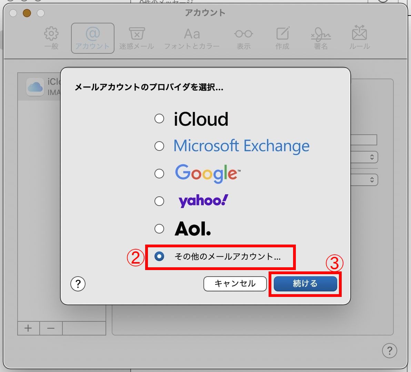Screen dimensions: 411x372
Task: Select the Google radio button
Action: pos(159,174)
